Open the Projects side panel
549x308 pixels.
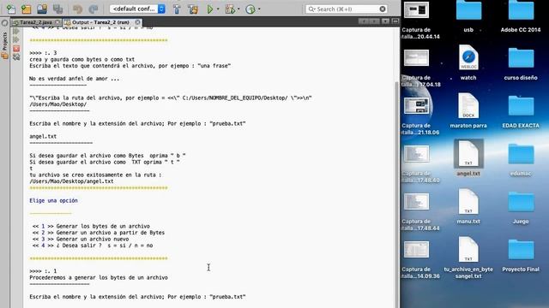coord(4,44)
